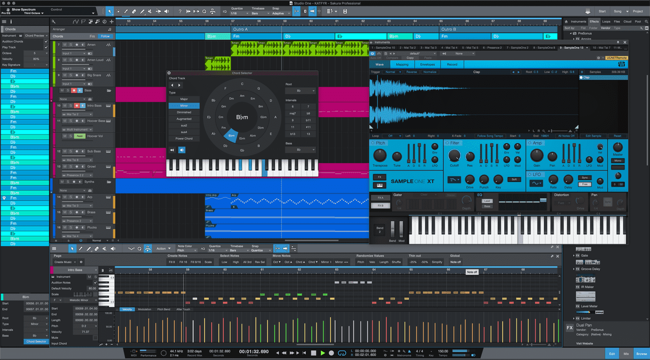Click the Clip sample in SampleOne list
The height and width of the screenshot is (360, 650).
pyautogui.click(x=604, y=78)
